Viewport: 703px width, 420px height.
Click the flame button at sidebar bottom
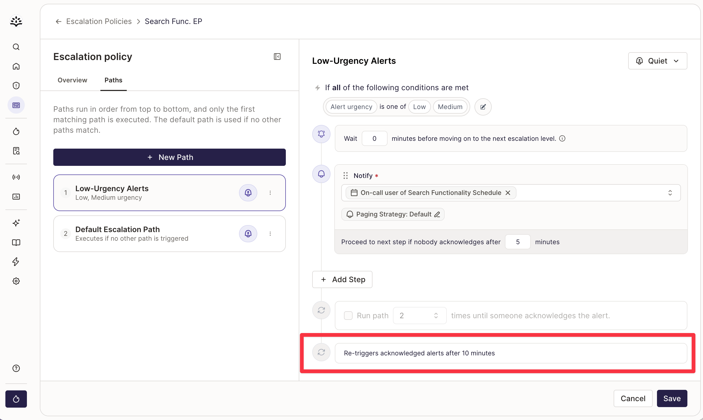point(16,399)
